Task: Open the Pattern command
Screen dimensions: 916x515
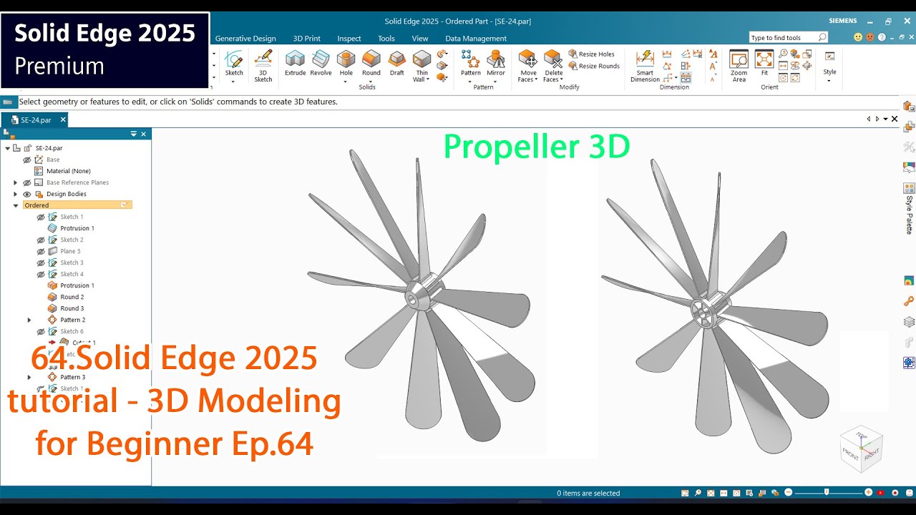Action: [471, 63]
